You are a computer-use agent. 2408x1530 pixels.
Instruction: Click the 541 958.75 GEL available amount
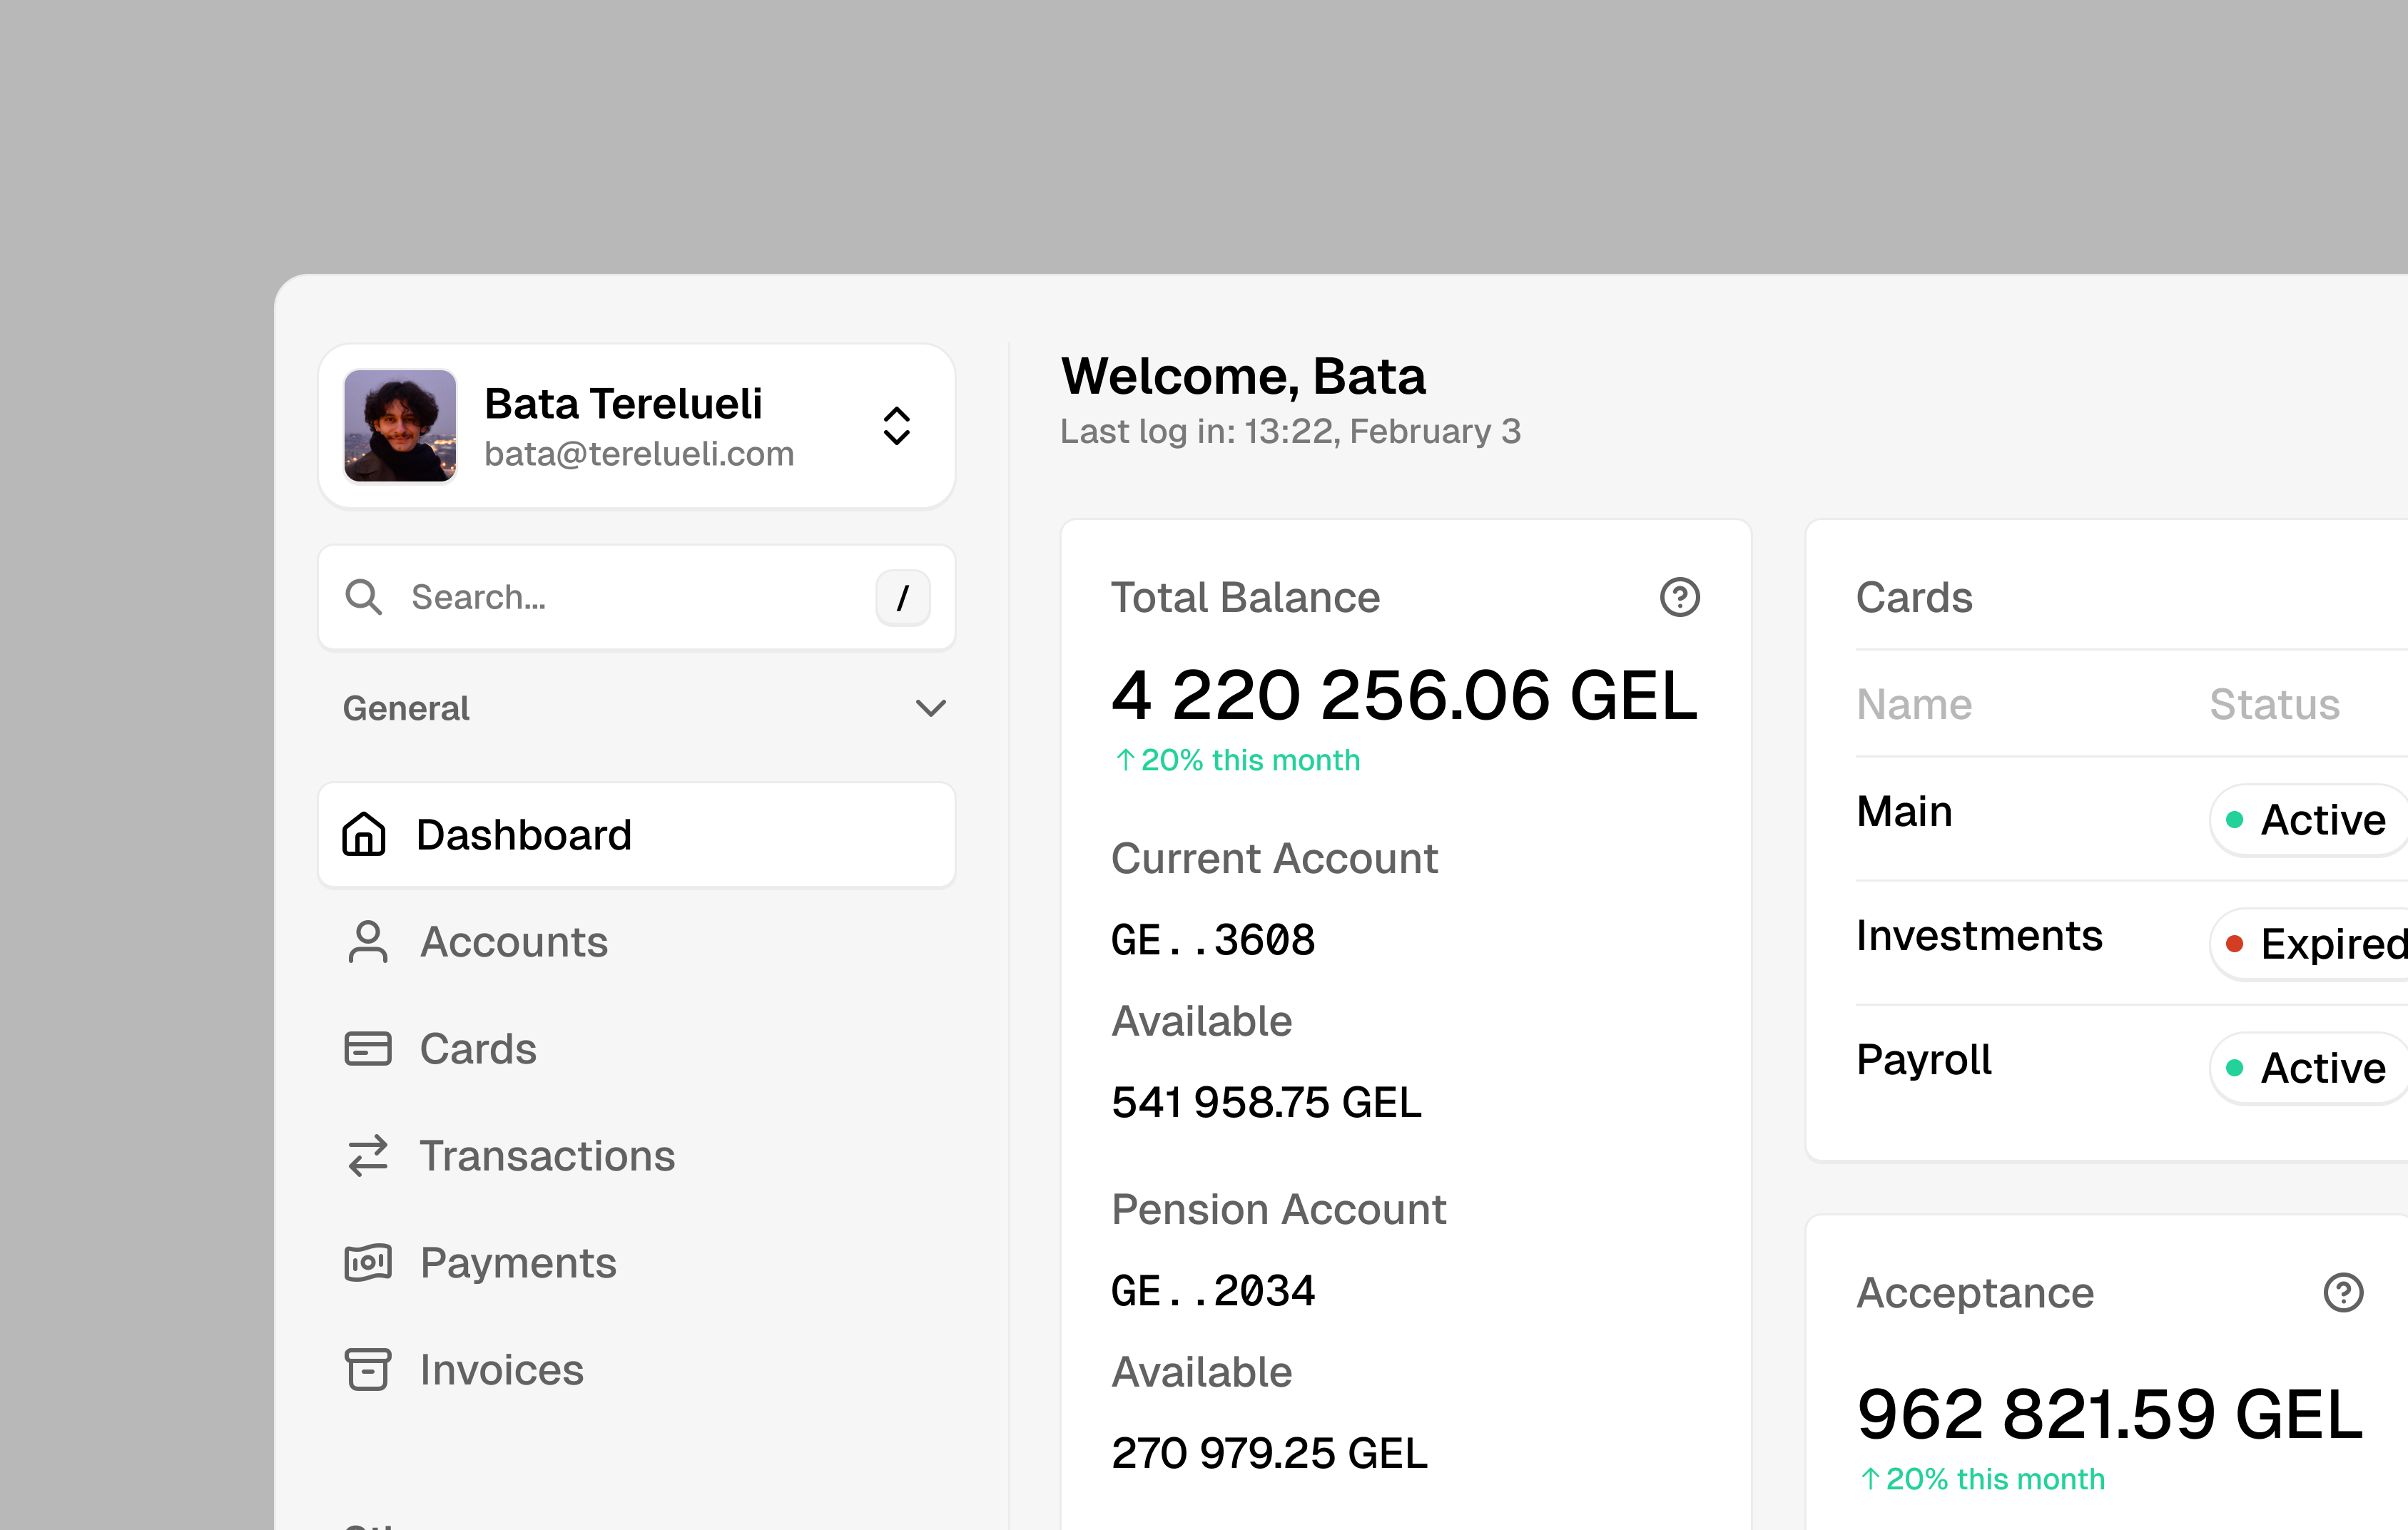[x=1266, y=1102]
